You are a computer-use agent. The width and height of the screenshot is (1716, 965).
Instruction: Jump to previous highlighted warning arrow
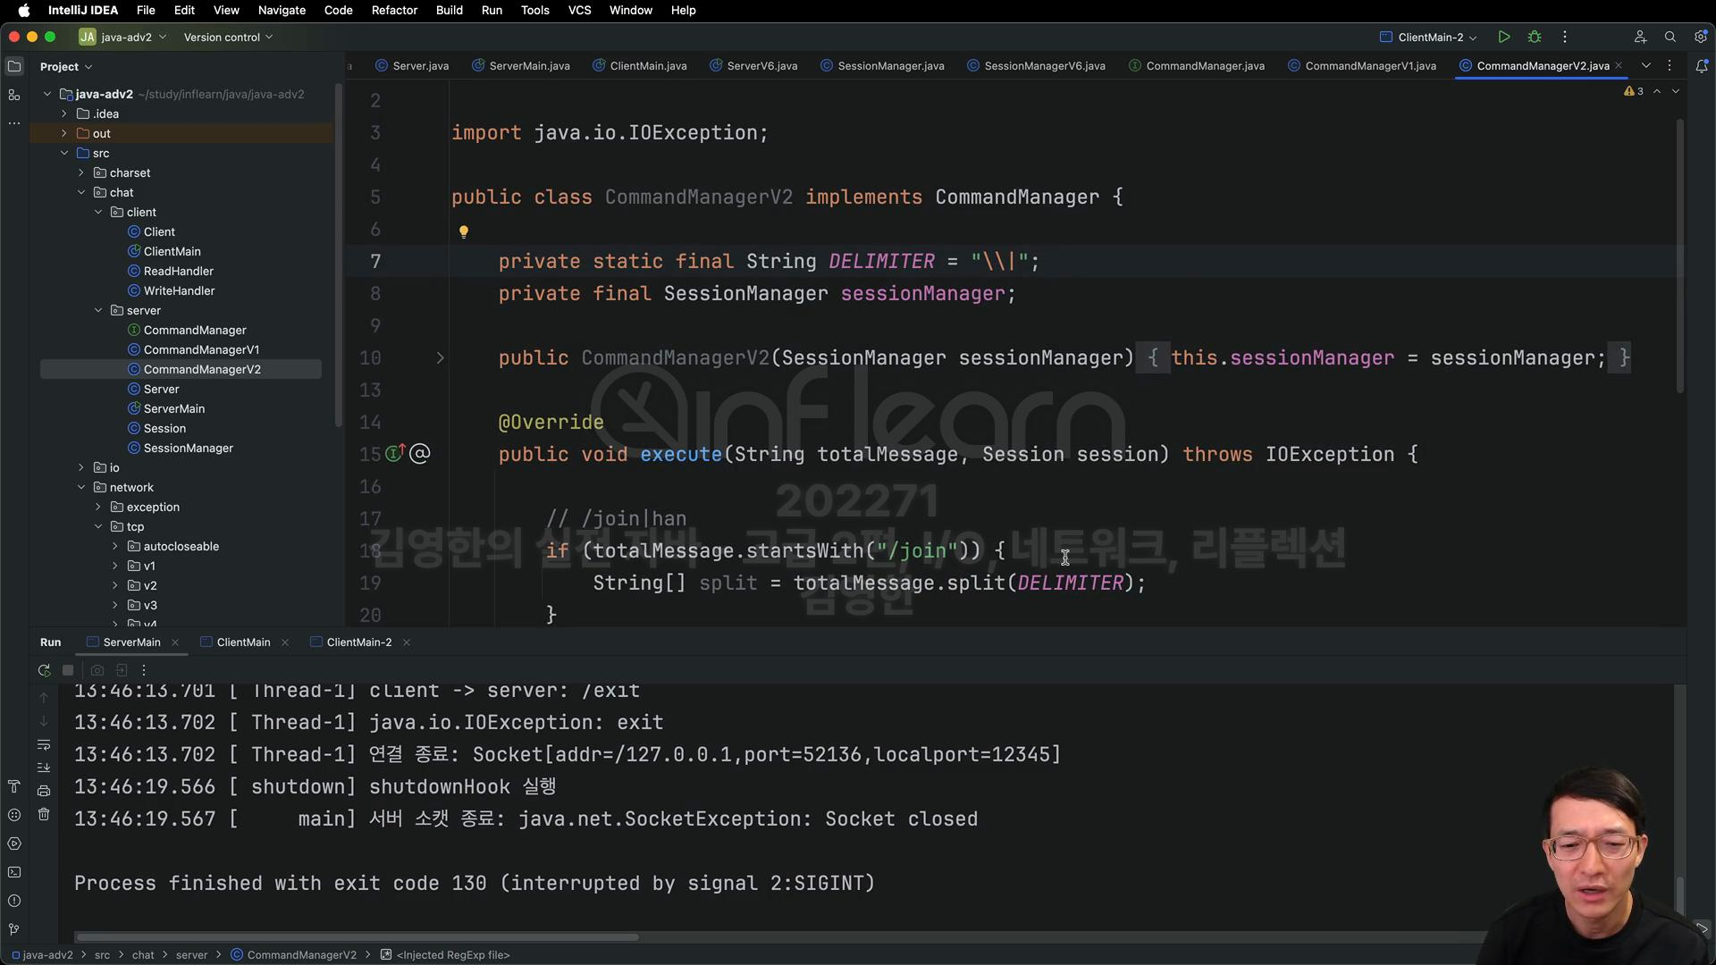point(1657,91)
